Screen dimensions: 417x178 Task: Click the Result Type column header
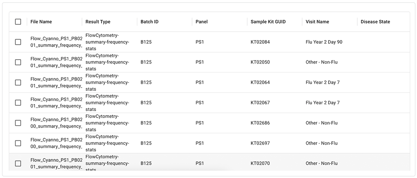click(98, 22)
